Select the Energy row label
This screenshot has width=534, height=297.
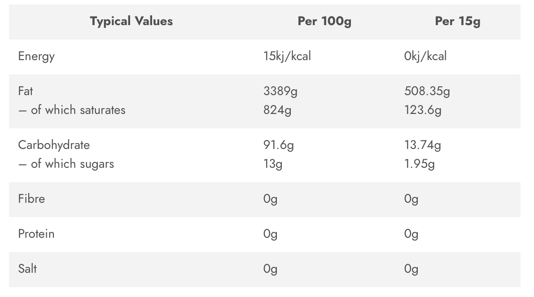(36, 56)
